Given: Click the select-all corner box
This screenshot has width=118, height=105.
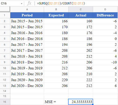Looking at the screenshot, I should pos(5,9).
